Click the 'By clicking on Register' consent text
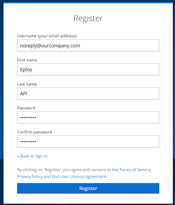This screenshot has width=175, height=205. pos(68,170)
